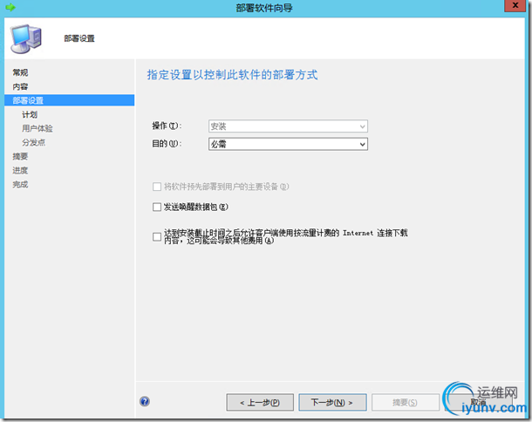Select 常规 in the wizard steps
The height and width of the screenshot is (422, 532).
pos(20,72)
